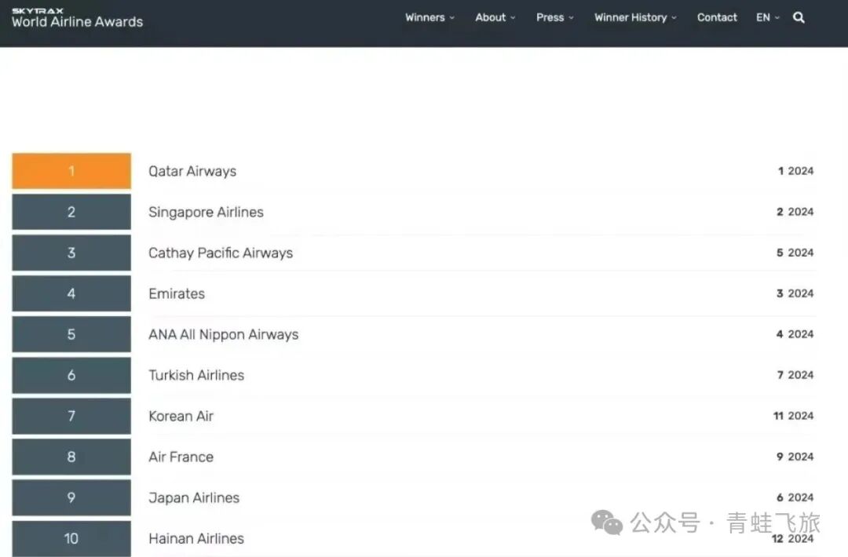
Task: Click Emirates' 2024 rank value
Action: coord(795,293)
